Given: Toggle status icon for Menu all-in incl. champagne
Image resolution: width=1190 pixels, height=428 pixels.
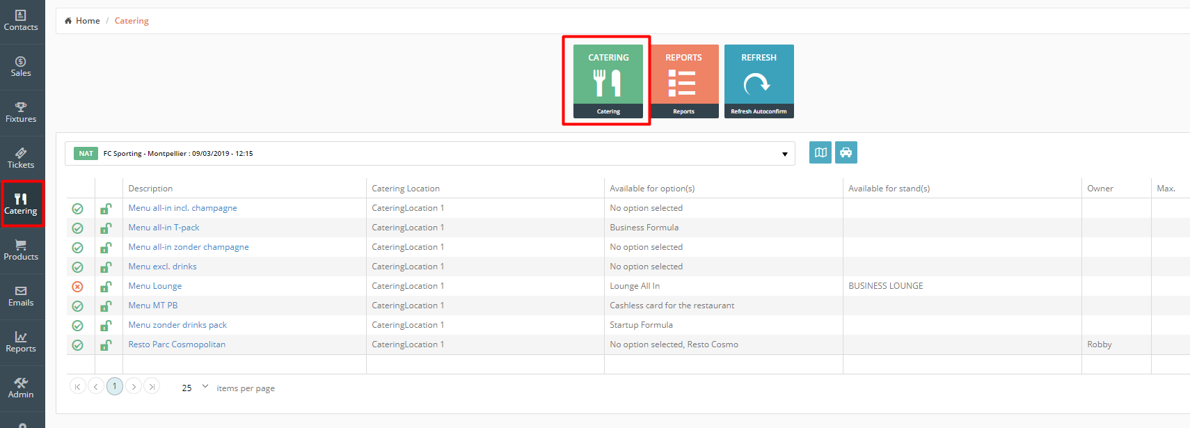Looking at the screenshot, I should point(78,209).
